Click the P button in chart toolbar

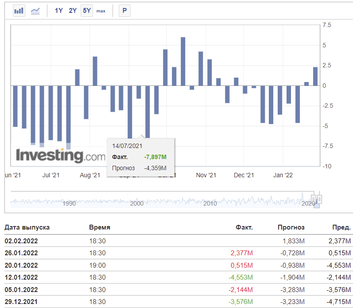tap(124, 11)
